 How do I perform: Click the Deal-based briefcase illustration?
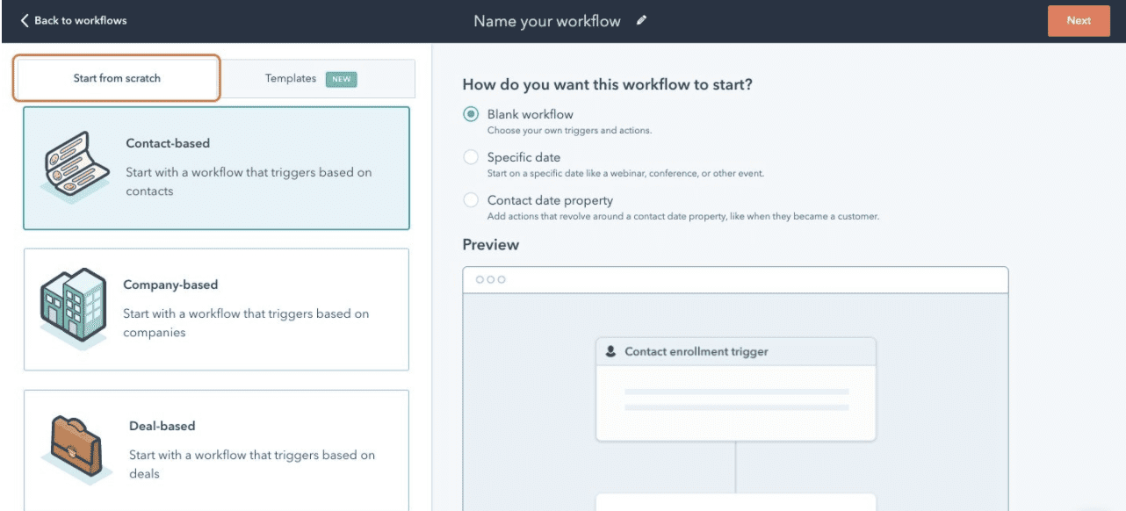(77, 449)
